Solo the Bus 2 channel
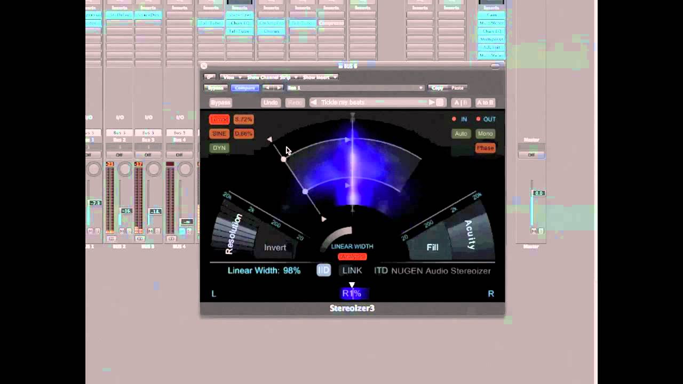683x384 pixels. point(128,231)
